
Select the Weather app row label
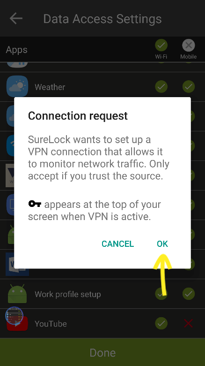[x=50, y=87]
